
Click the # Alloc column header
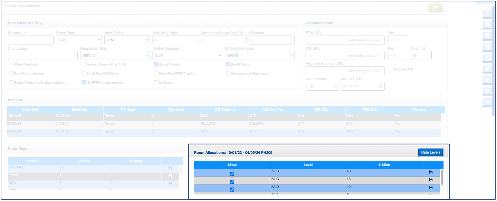[384, 165]
